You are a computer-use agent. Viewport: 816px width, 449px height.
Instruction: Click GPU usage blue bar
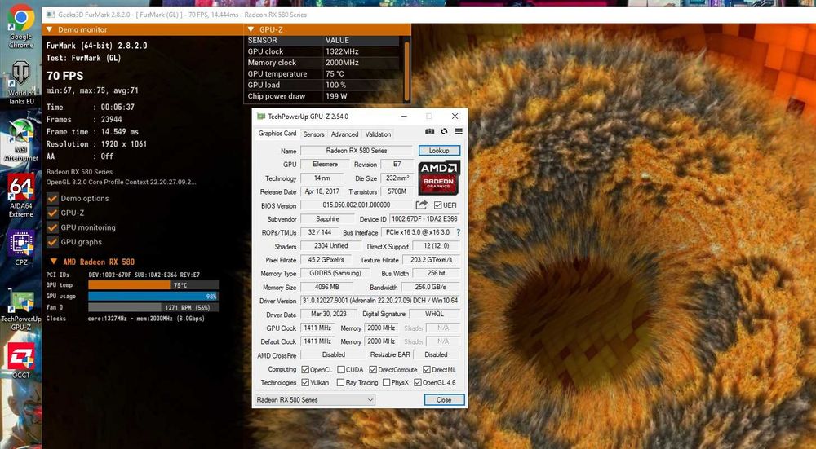(153, 297)
